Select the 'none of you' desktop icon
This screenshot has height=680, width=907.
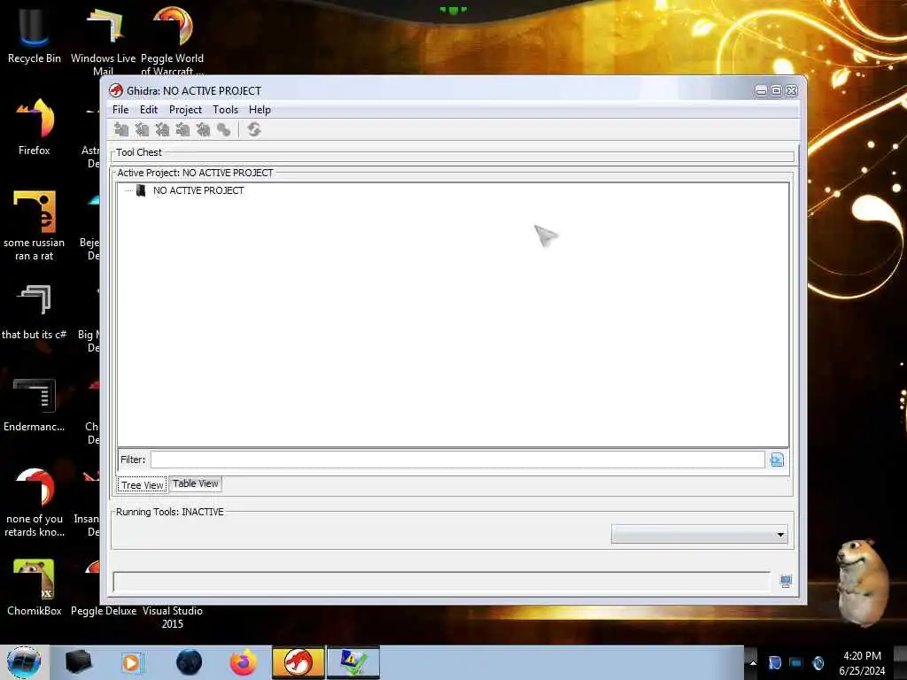pyautogui.click(x=35, y=502)
